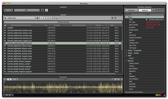Toggle Previewer cycle playback button
This screenshot has height=99, width=168.
pyautogui.click(x=16, y=79)
